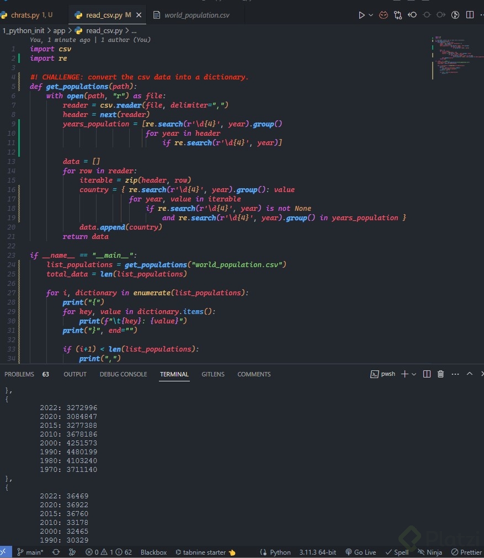The image size is (484, 558).
Task: Open editor More Actions ellipsis
Action: 481,15
